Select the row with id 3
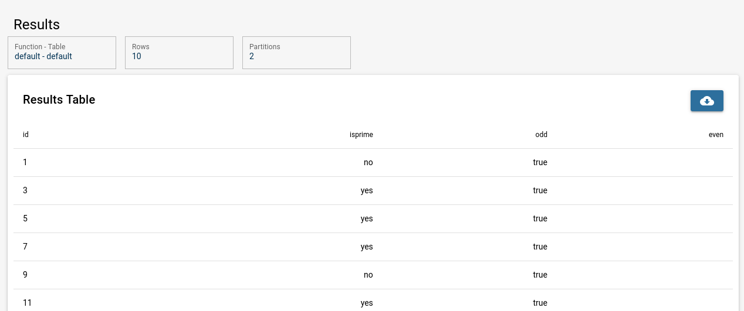The height and width of the screenshot is (311, 744). click(373, 190)
